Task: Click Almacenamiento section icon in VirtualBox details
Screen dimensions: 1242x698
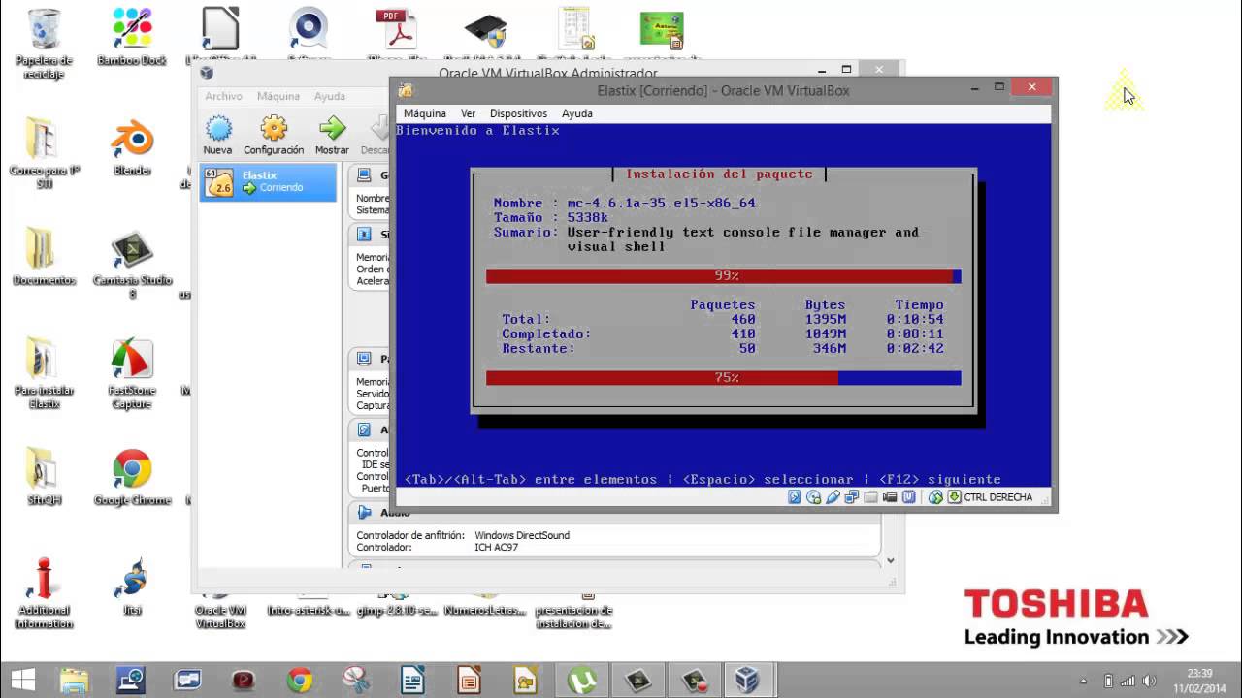Action: [365, 429]
